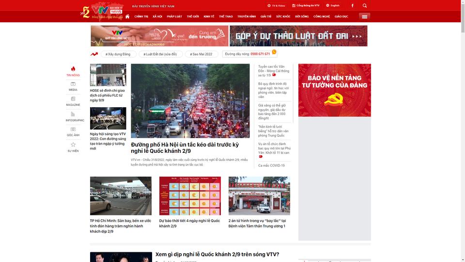
Task: Open the Sức Khỏe menu
Action: tap(283, 16)
